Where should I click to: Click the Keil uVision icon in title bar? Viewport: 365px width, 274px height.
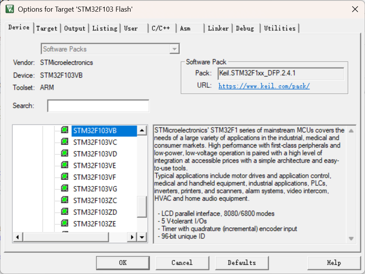10,9
